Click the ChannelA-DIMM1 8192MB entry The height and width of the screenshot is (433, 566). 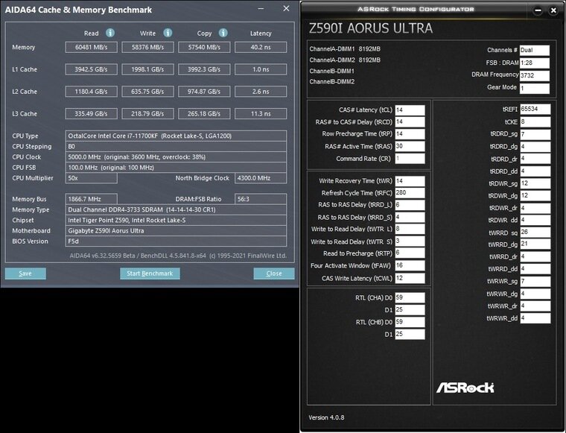tap(345, 48)
